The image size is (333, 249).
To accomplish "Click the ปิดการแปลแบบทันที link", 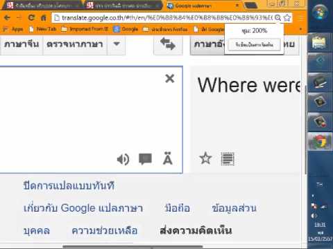I will point(69,186).
